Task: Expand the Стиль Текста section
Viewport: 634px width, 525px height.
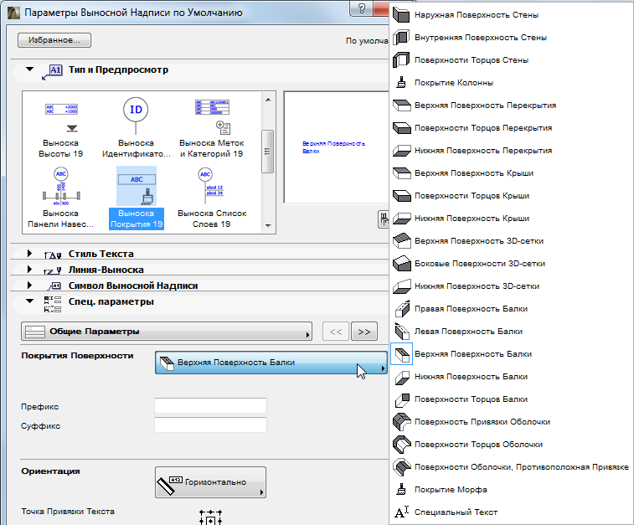Action: click(29, 254)
